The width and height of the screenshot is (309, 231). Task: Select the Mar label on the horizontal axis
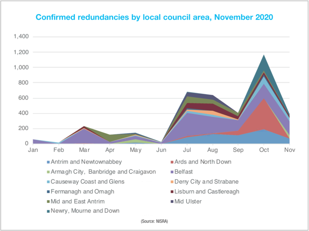pyautogui.click(x=83, y=150)
